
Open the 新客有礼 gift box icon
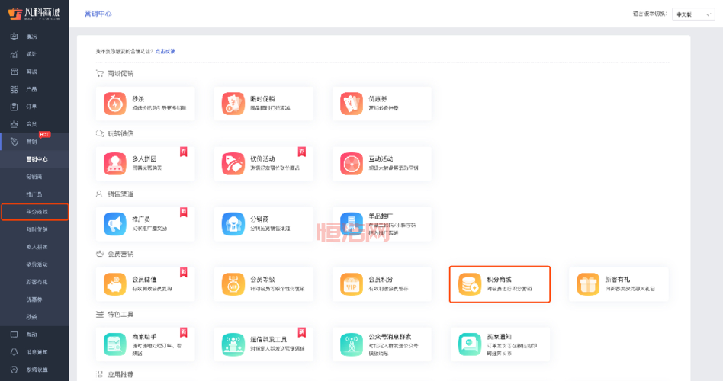pyautogui.click(x=588, y=284)
